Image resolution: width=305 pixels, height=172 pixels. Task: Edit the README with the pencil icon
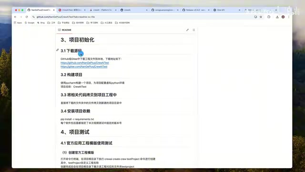click(187, 30)
